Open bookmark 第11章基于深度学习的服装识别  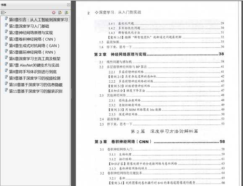pos(36,91)
